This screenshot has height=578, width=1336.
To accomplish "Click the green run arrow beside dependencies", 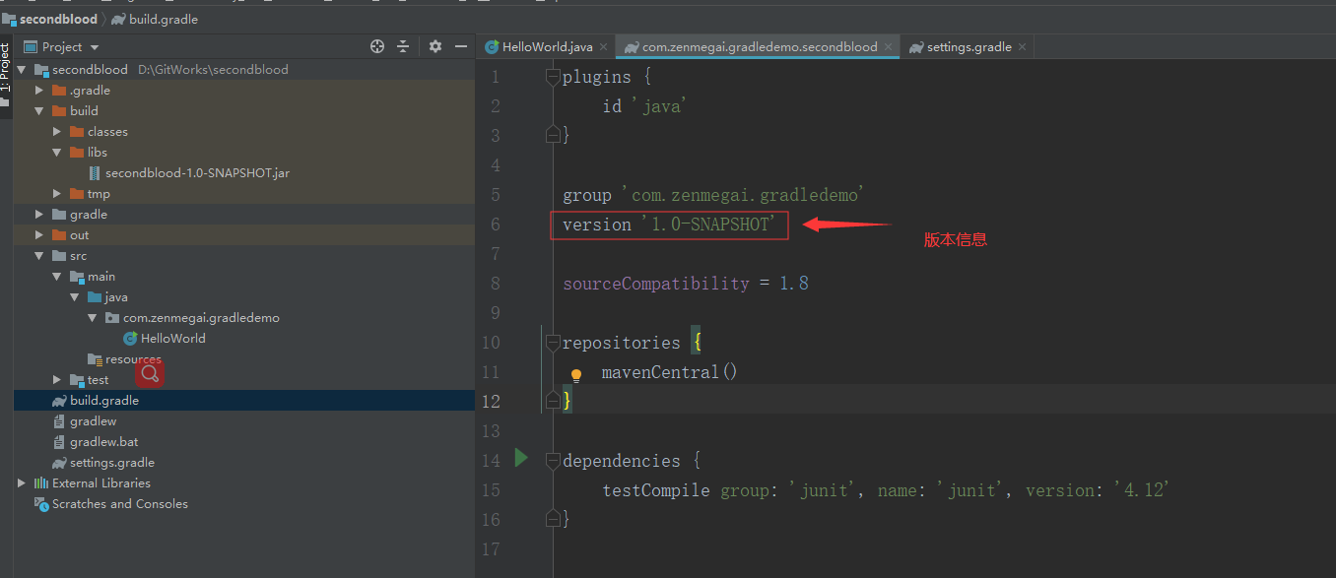I will coord(521,457).
